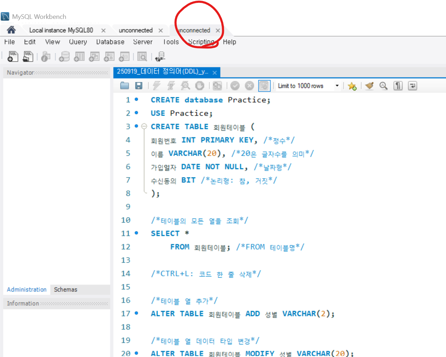Toggle the auto-commit mode button
This screenshot has height=357, width=446.
[264, 86]
